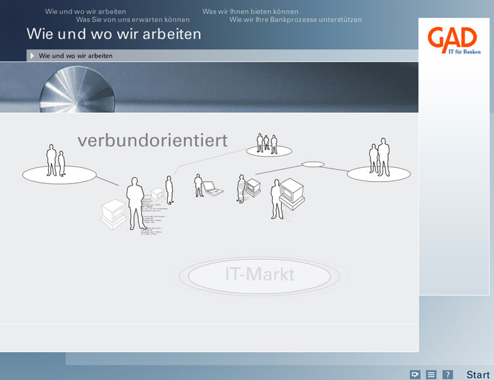Click the presentation screen icon in bottom bar
The height and width of the screenshot is (380, 494).
[415, 374]
